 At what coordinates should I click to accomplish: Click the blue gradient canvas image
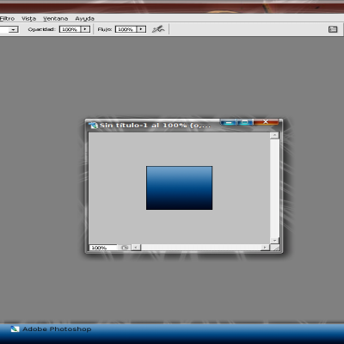[x=179, y=187]
